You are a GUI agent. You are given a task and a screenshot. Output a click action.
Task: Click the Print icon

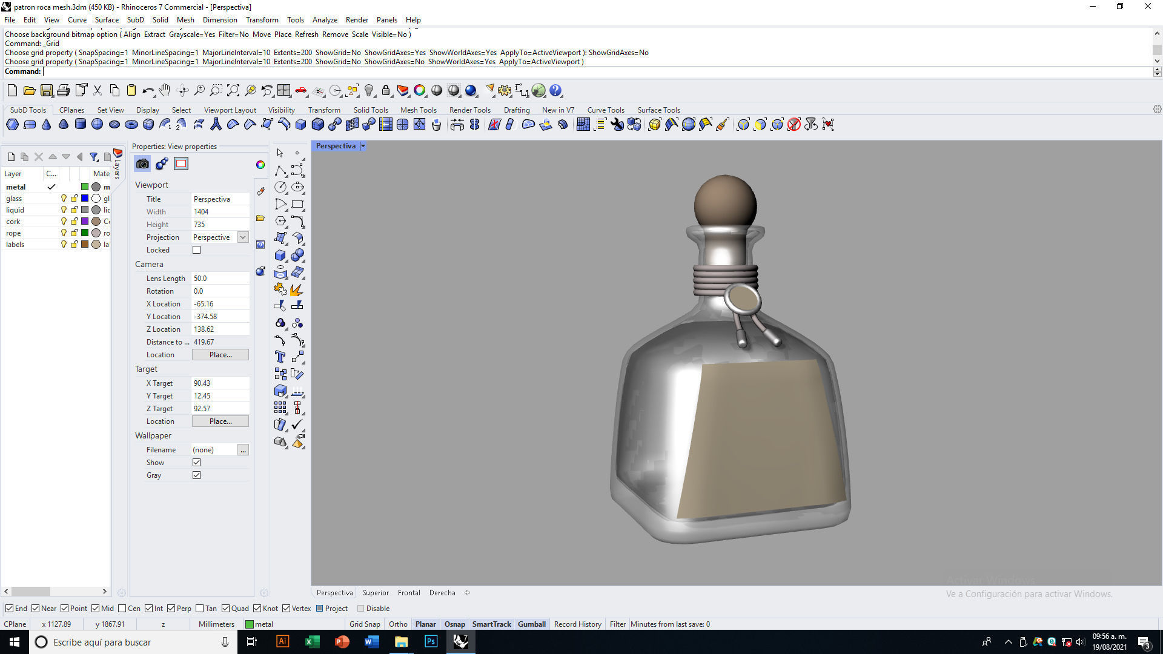point(63,91)
